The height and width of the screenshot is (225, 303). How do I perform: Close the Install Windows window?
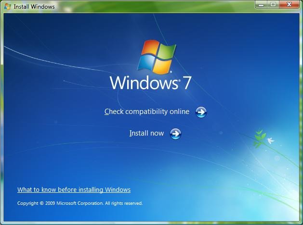pos(290,5)
